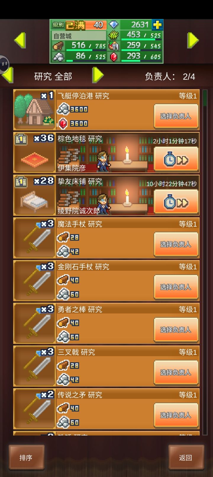Select the 魔法手杖 sword icon
The image size is (213, 477).
[35, 238]
